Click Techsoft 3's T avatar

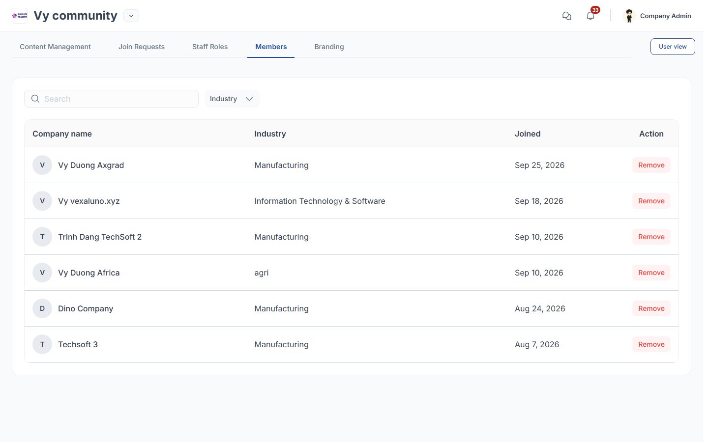[x=42, y=344]
